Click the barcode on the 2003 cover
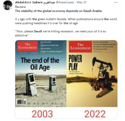 point(21,102)
